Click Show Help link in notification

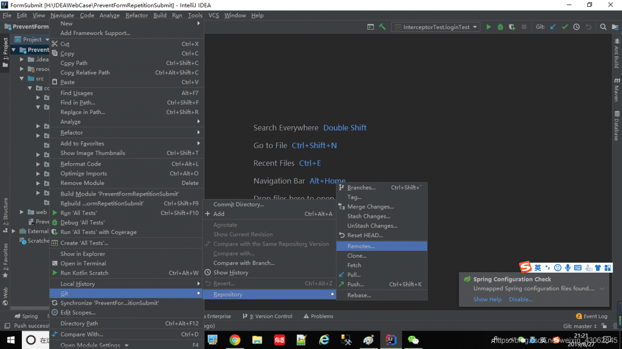click(487, 299)
